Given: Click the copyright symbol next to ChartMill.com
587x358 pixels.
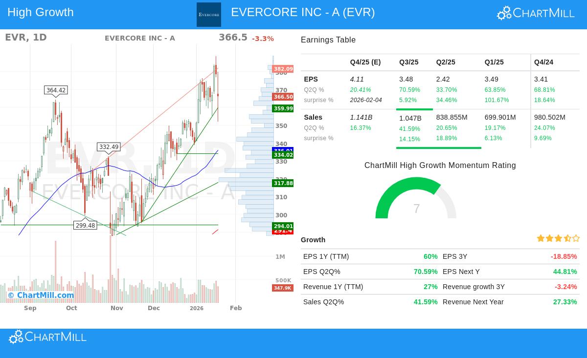Looking at the screenshot, I should click(11, 295).
